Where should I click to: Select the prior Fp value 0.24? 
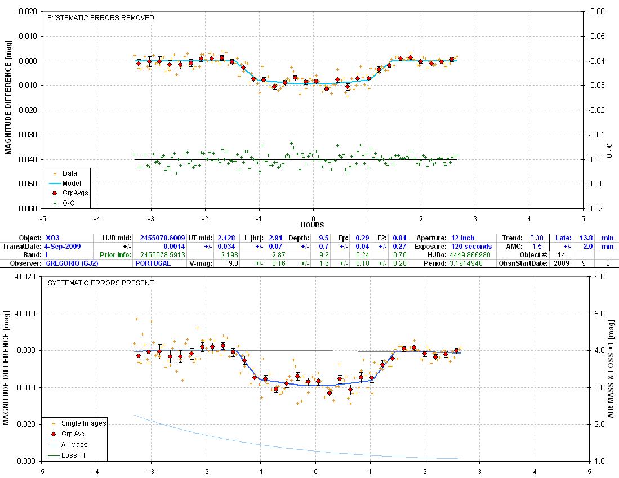tap(362, 254)
